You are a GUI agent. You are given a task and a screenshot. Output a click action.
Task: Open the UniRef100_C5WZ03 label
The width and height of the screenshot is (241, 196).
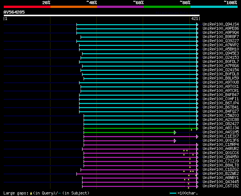(x=221, y=116)
